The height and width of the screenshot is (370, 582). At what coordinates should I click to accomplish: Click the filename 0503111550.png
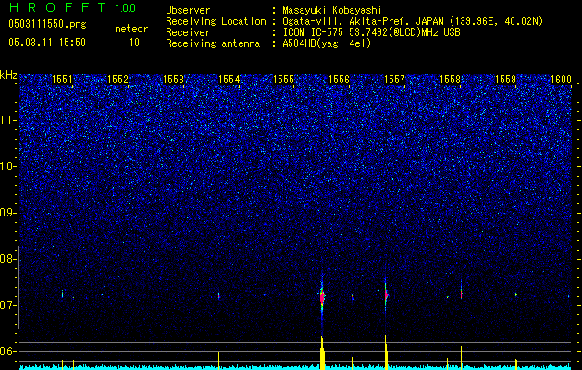[x=47, y=24]
